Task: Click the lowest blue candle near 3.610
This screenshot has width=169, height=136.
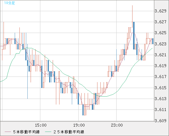Action: pos(83,110)
